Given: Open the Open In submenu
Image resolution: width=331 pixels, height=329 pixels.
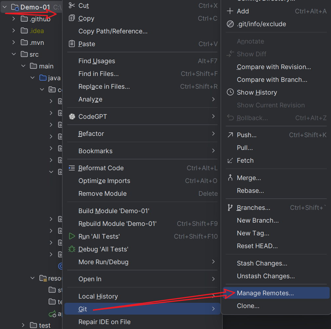Looking at the screenshot, I should [142, 279].
